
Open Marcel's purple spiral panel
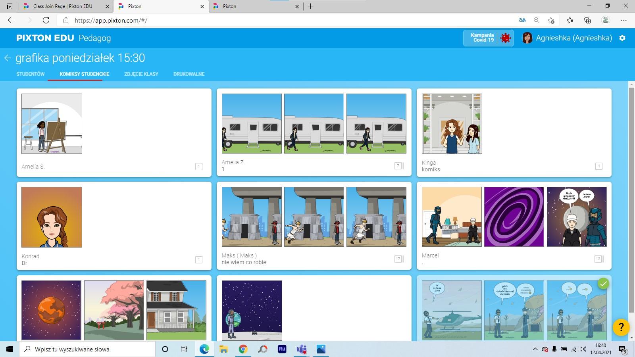pyautogui.click(x=514, y=217)
